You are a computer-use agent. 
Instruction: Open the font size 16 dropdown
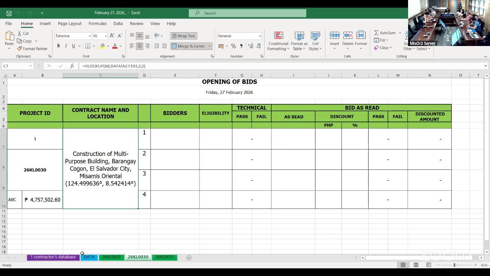(106, 36)
